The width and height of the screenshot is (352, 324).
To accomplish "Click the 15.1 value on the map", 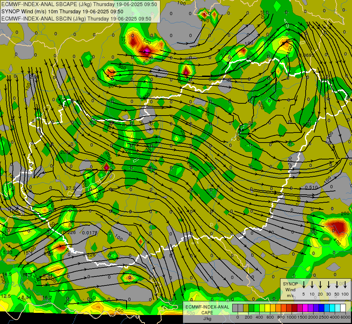I will pyautogui.click(x=28, y=253).
